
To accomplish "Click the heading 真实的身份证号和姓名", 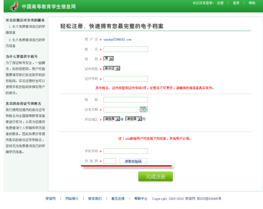I will click(23, 104).
